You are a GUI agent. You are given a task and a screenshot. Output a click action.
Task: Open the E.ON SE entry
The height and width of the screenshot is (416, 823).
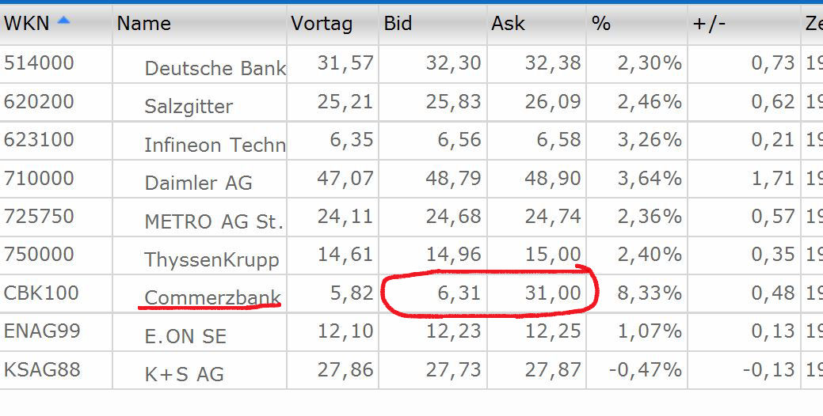tap(185, 336)
